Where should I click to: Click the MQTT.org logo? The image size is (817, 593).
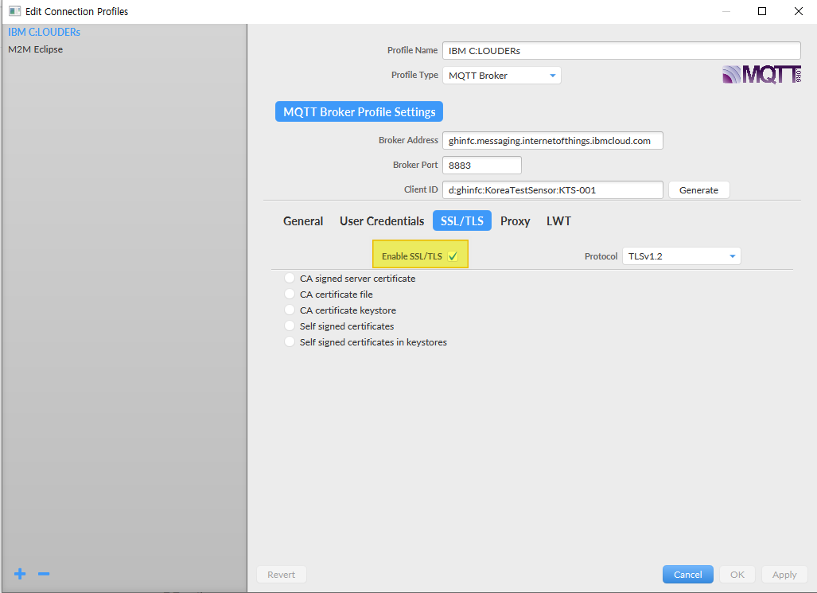[761, 75]
